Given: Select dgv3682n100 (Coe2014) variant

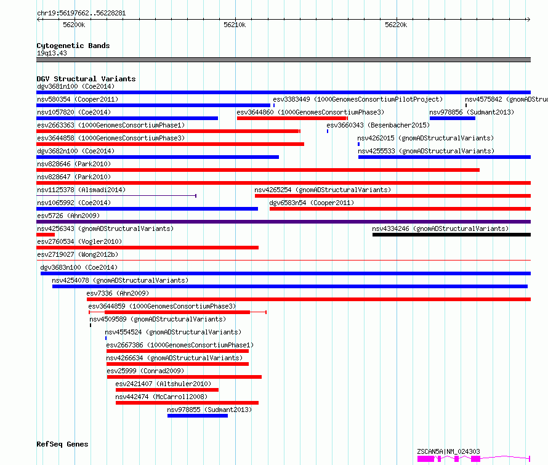Looking at the screenshot, I should point(76,151).
